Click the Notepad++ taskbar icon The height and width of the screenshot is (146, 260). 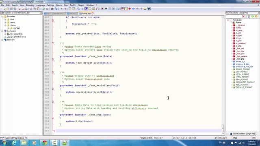click(x=65, y=143)
